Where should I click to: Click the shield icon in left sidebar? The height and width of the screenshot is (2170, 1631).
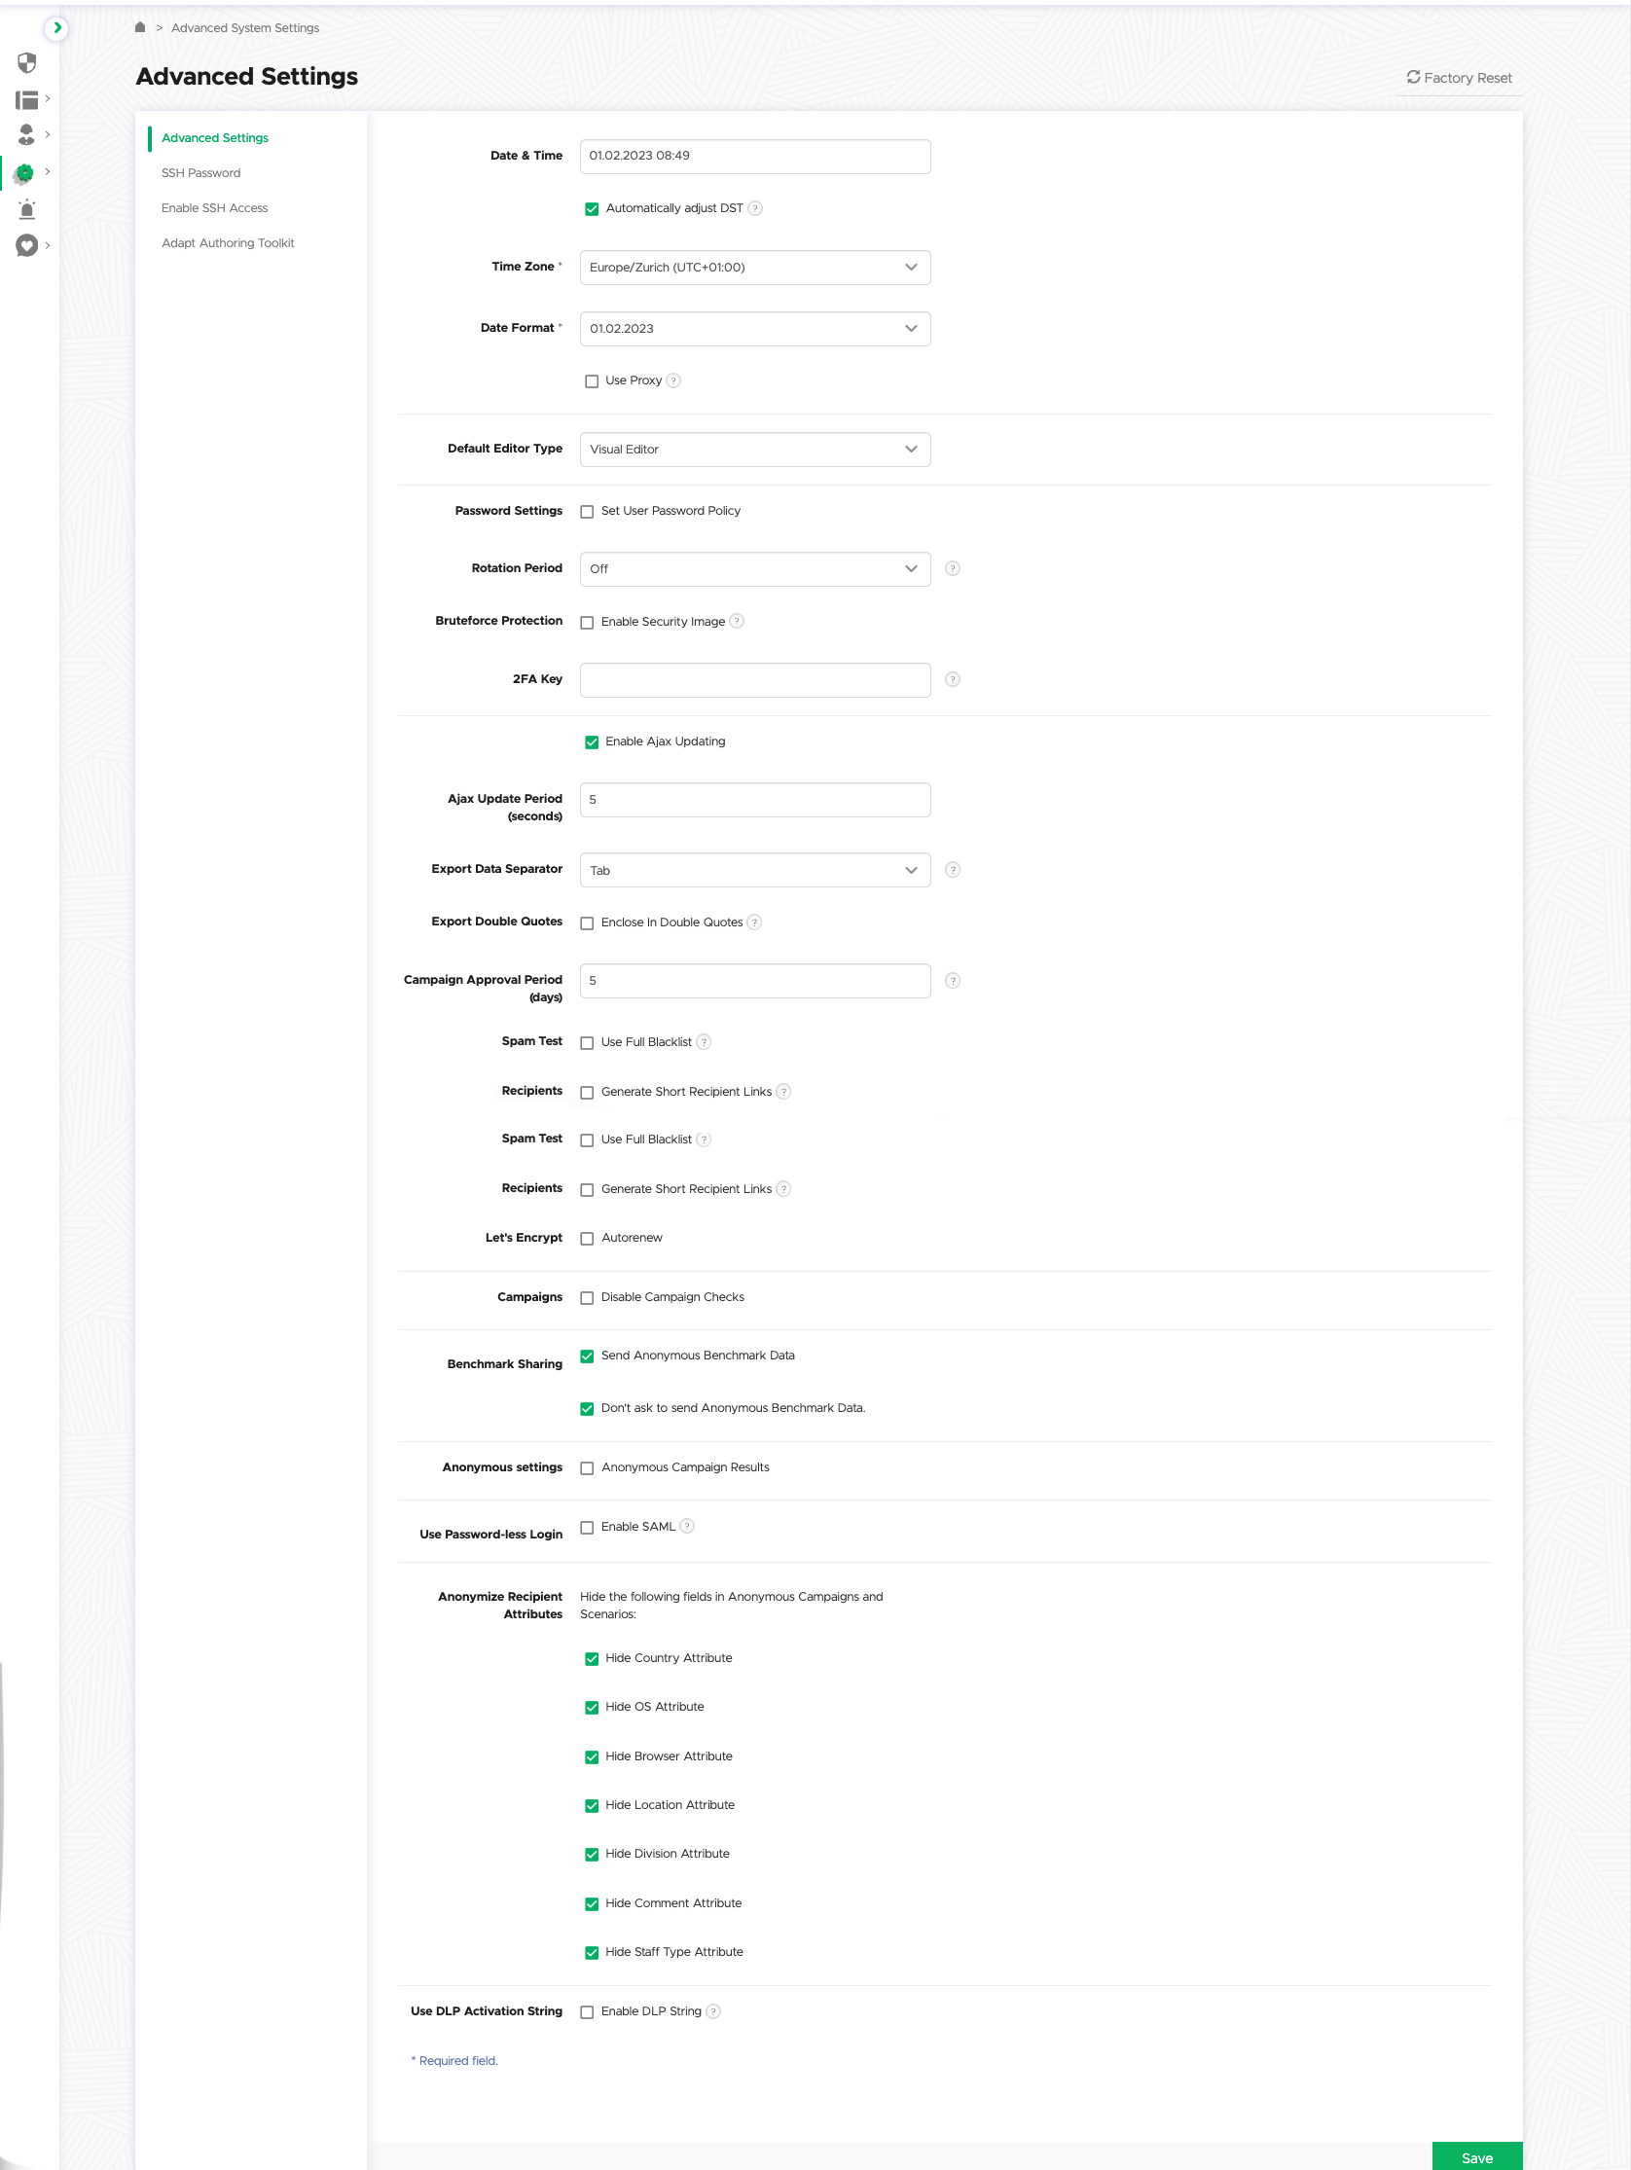tap(26, 63)
